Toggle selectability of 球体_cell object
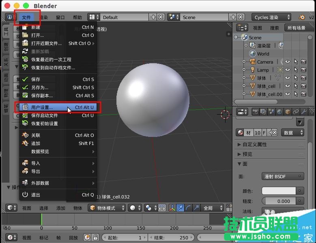Screen dimensions: 316x243 [296, 86]
